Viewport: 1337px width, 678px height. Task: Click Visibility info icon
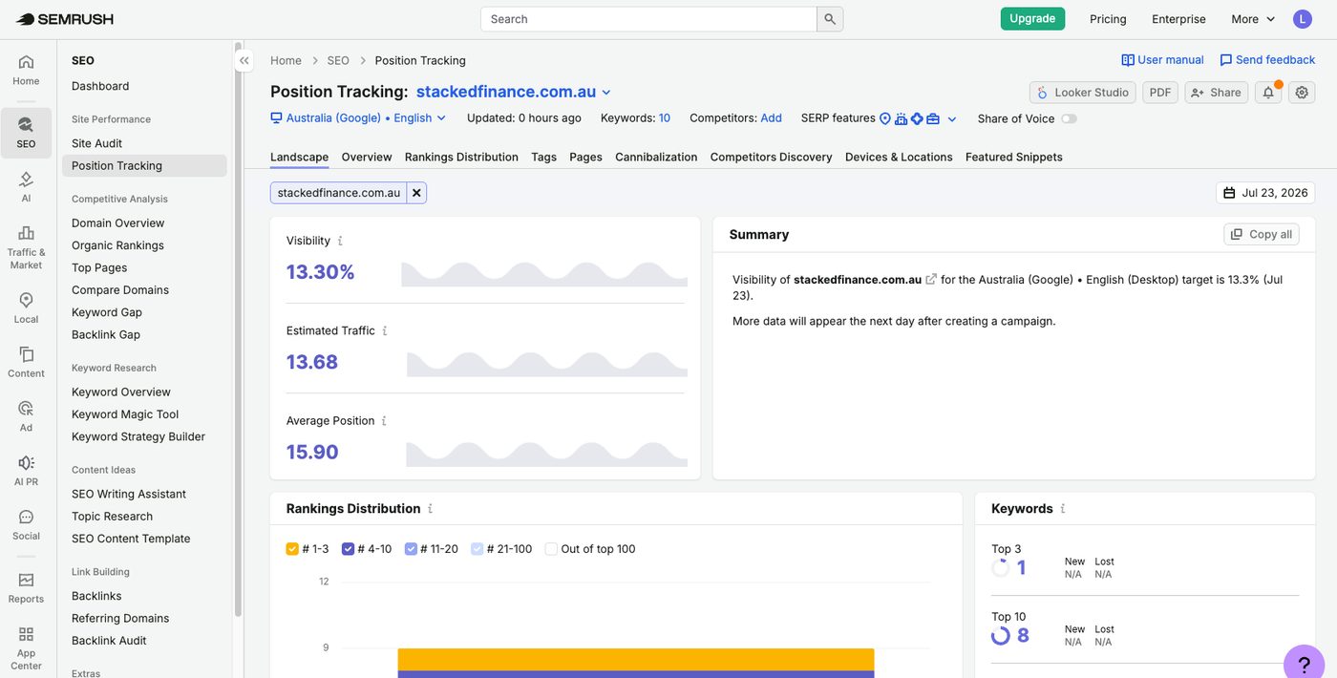point(340,242)
